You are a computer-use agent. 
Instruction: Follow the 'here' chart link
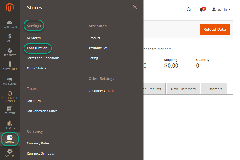tap(168, 49)
